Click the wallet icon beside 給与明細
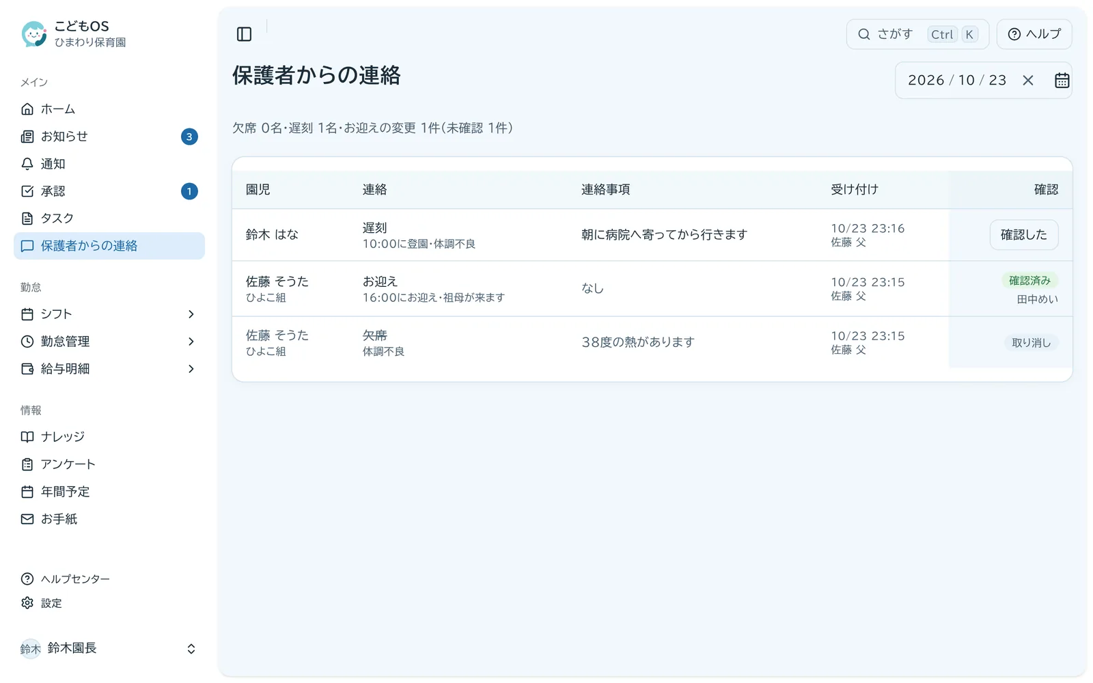 click(x=27, y=369)
